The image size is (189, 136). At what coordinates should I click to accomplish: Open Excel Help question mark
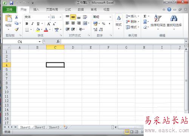(169, 9)
